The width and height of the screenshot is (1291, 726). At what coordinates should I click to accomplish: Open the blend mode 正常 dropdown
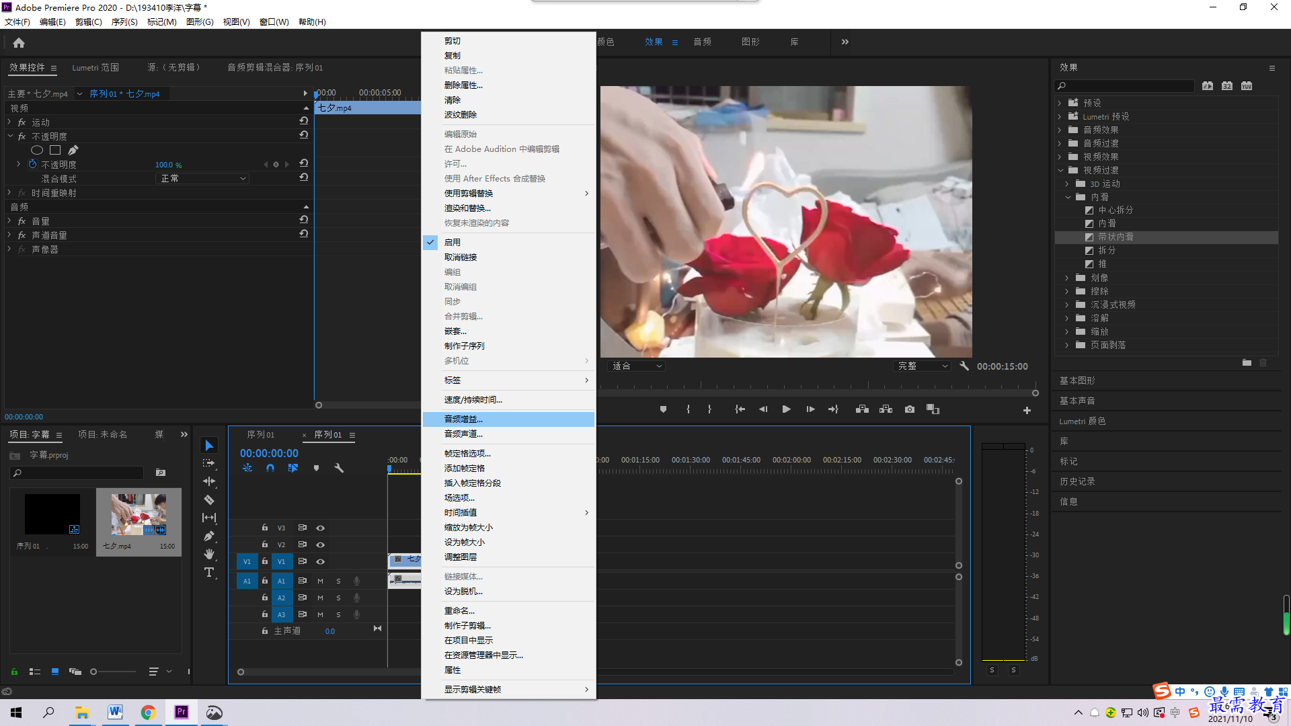pyautogui.click(x=202, y=179)
